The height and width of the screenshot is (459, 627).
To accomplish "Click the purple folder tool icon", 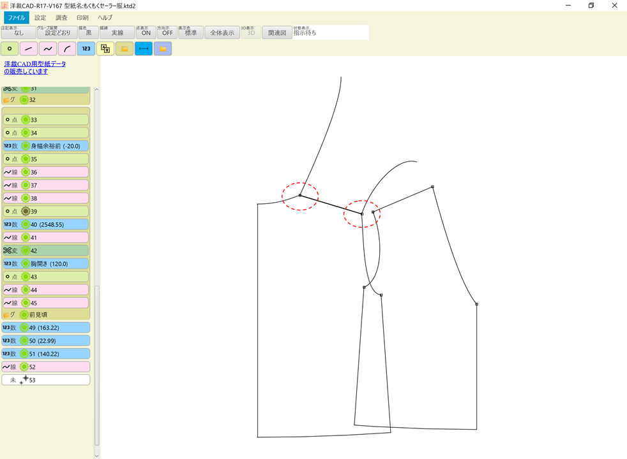I will (x=163, y=48).
